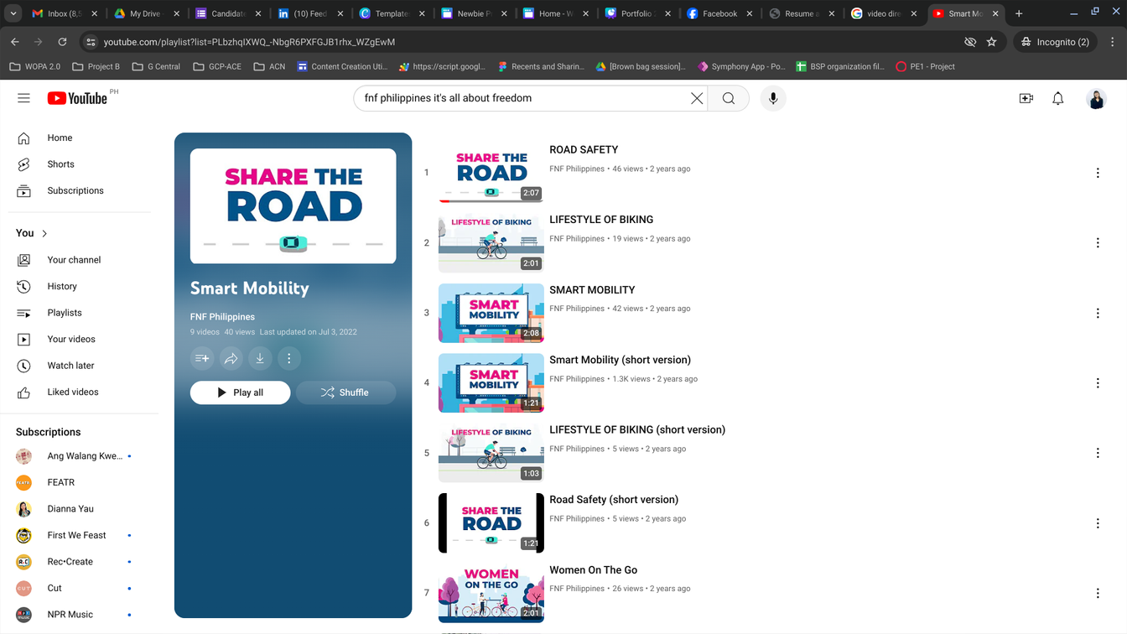Save the Smart Mobility playlist to library
Image resolution: width=1127 pixels, height=634 pixels.
(x=202, y=359)
